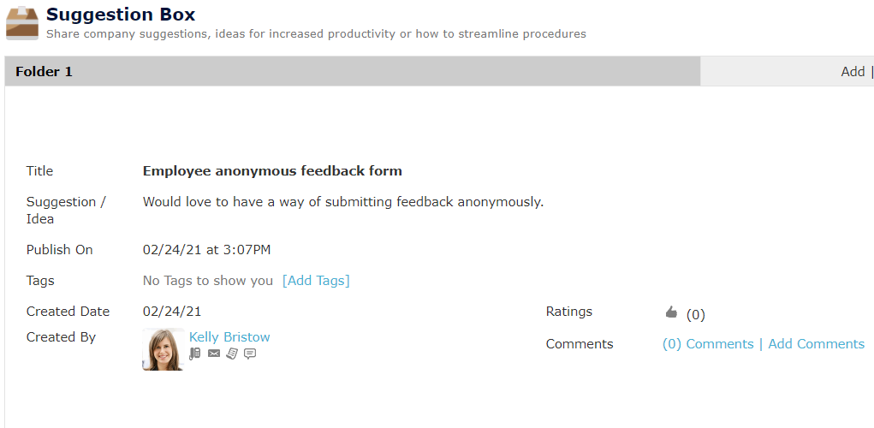Start chat using speech bubble icon

tap(250, 354)
